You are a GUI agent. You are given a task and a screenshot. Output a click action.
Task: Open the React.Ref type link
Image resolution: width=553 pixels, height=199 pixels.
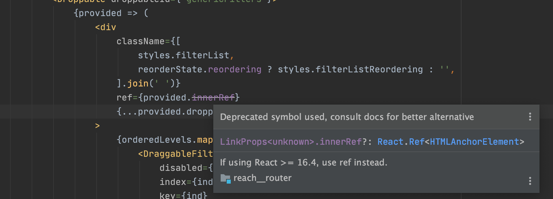401,142
